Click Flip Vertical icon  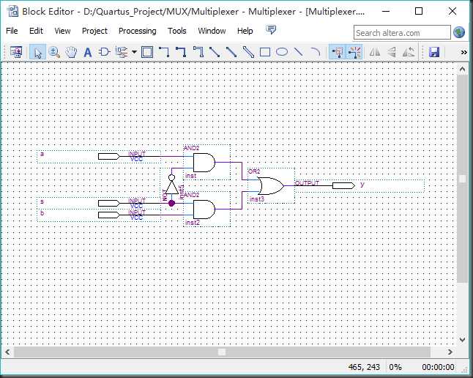[392, 52]
